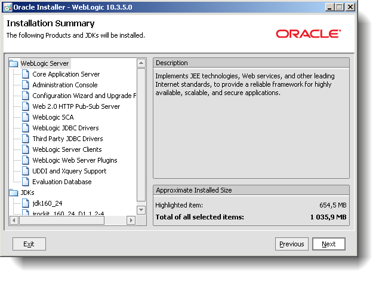Click the vertical scrollbar thumb of the tree
382x281 pixels.
click(141, 135)
